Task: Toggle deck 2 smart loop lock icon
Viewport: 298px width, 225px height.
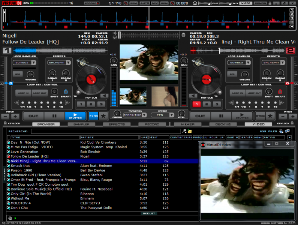Action: tap(280, 91)
